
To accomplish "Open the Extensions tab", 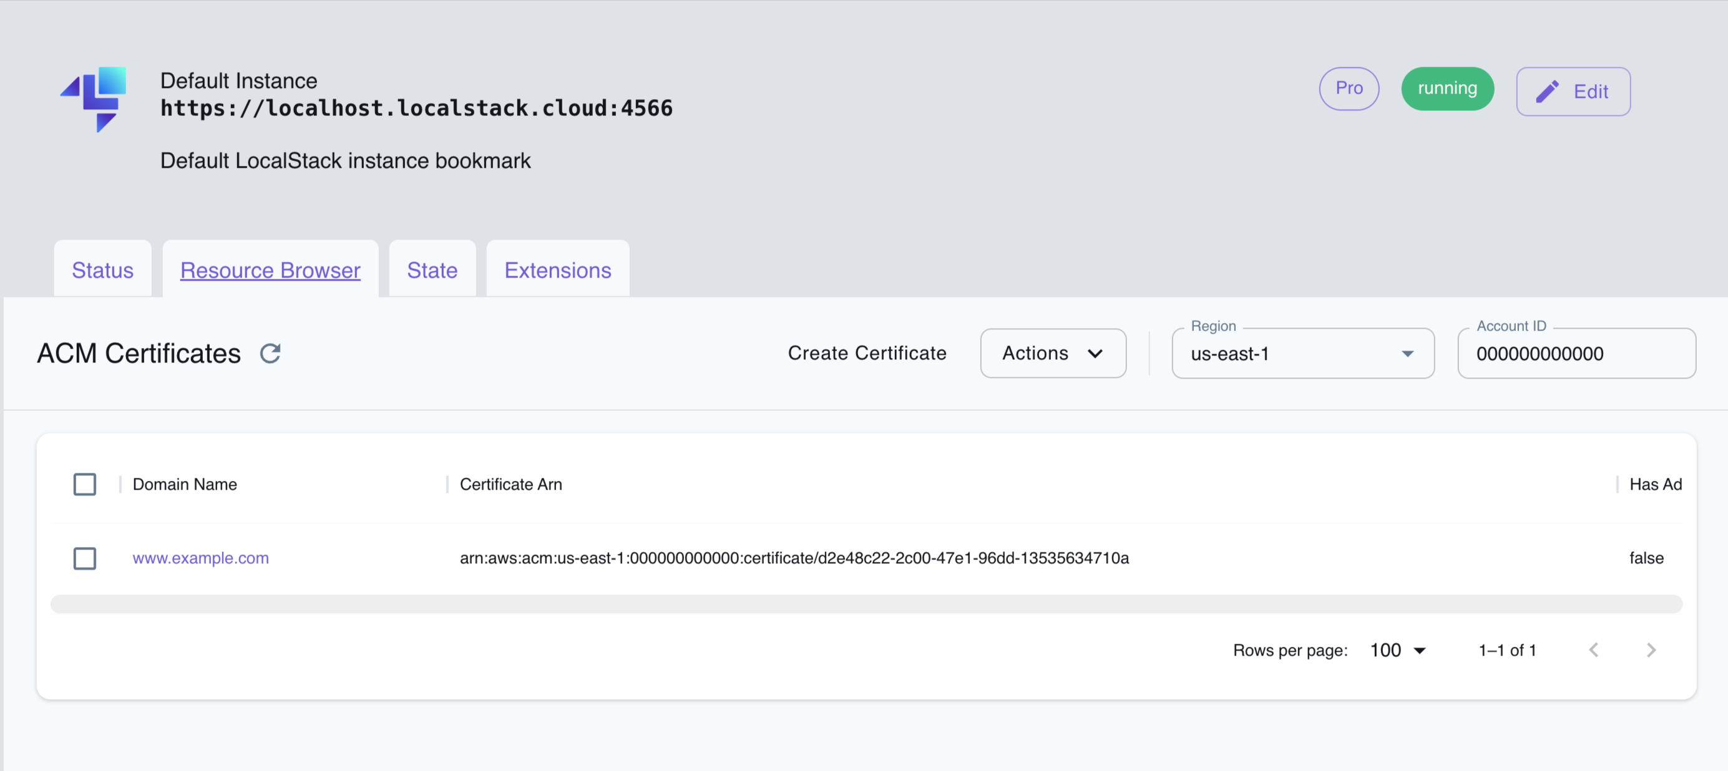I will tap(557, 270).
